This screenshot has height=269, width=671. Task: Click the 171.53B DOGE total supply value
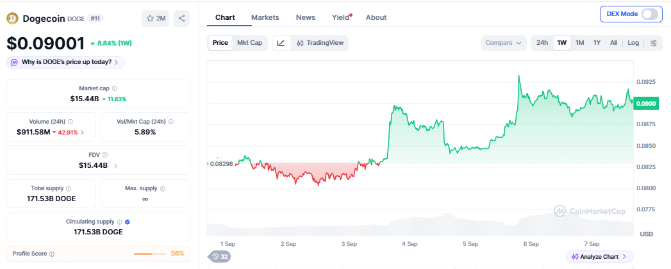coord(51,199)
